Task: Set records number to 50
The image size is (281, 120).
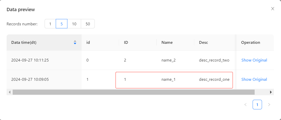Action: [x=88, y=24]
